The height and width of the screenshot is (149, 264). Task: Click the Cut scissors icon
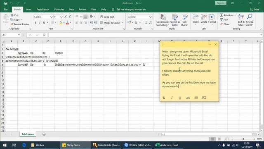tap(12, 15)
